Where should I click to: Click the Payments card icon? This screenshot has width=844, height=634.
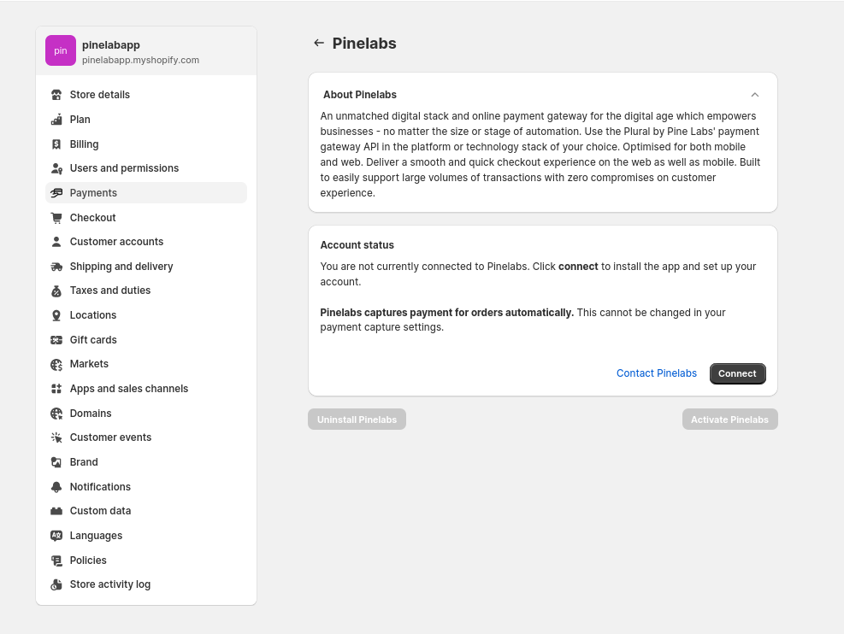tap(56, 193)
